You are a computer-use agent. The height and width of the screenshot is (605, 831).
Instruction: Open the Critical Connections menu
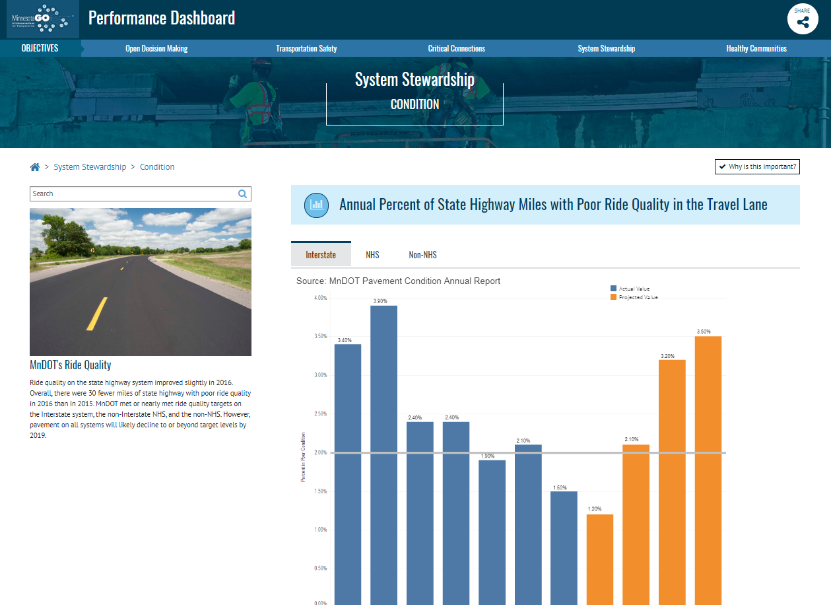point(456,48)
